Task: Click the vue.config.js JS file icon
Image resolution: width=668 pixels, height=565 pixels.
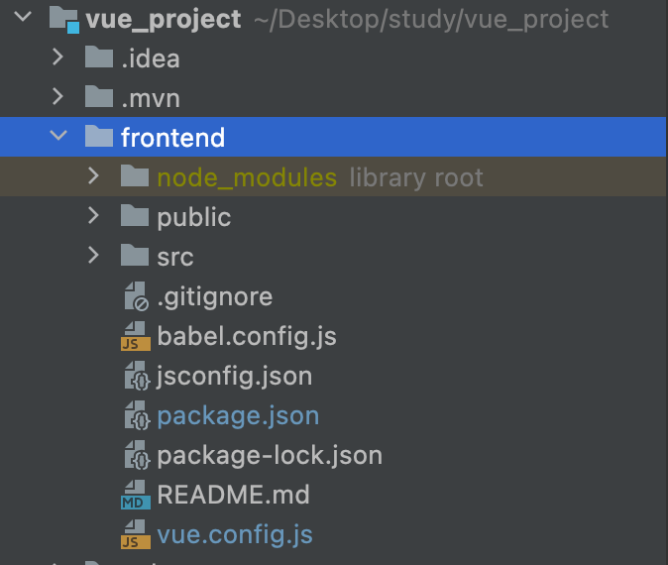Action: pos(136,534)
